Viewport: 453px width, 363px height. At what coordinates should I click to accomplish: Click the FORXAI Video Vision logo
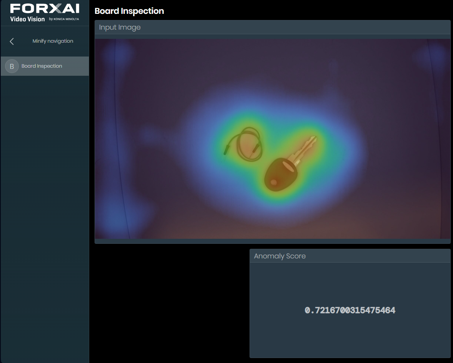(45, 13)
